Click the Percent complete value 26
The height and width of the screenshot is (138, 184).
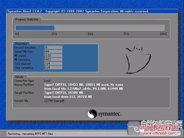pyautogui.click(x=53, y=47)
